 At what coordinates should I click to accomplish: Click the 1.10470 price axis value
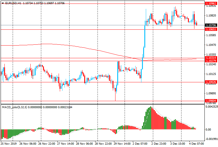(x=211, y=45)
